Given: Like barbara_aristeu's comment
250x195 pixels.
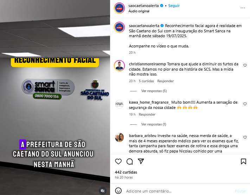Looking at the screenshot, I should pyautogui.click(x=245, y=137).
